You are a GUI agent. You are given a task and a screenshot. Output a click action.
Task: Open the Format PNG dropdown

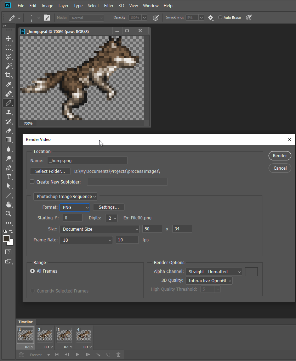(x=75, y=207)
